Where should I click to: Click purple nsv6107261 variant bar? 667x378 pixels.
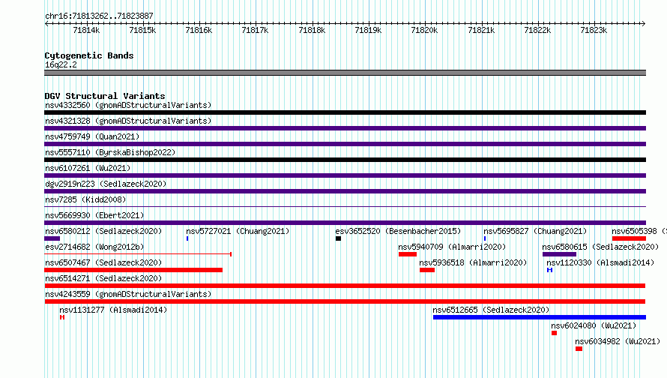345,175
